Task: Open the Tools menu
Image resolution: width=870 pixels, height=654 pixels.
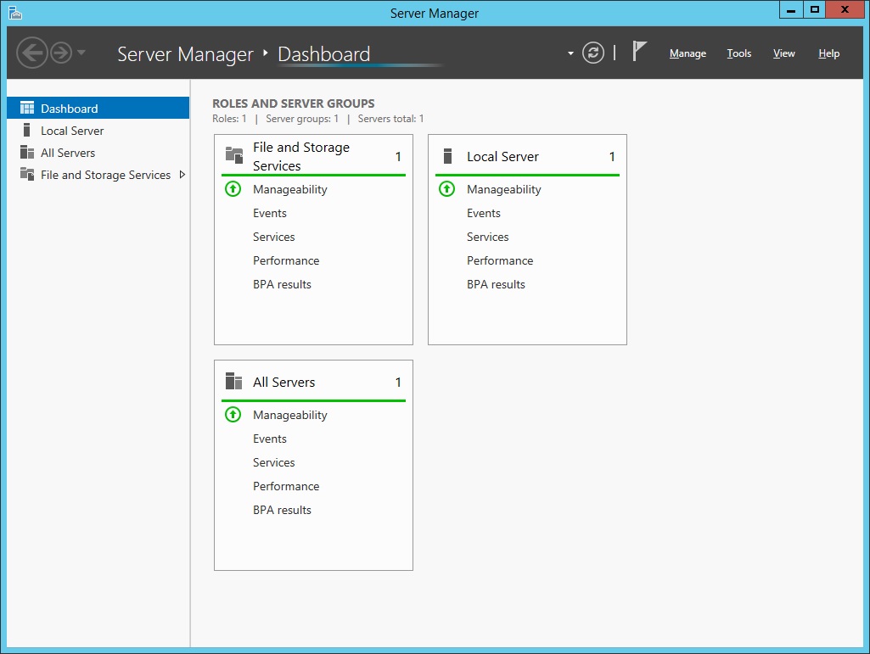Action: tap(738, 53)
